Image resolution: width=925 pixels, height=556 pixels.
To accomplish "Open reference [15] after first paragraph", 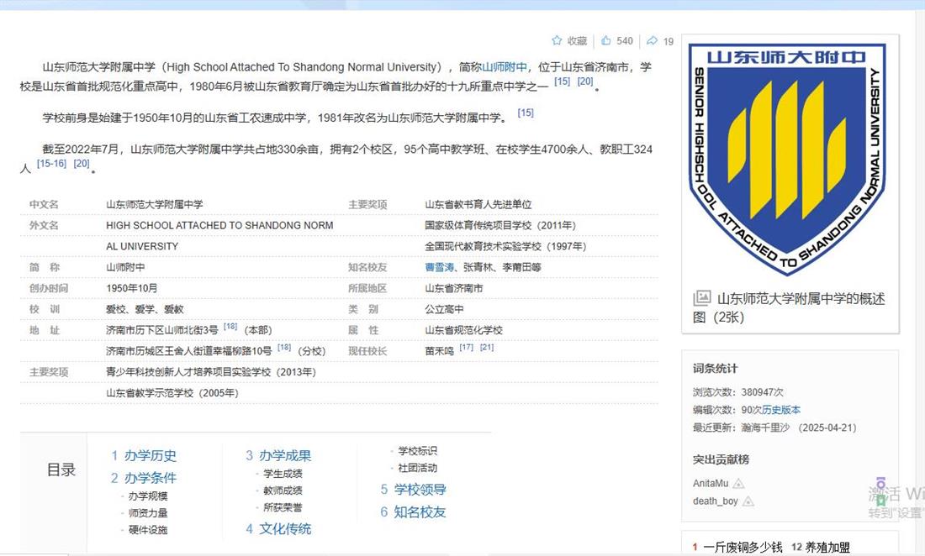I will (x=563, y=81).
